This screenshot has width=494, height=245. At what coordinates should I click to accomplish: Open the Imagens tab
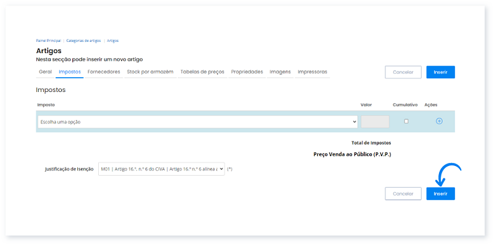point(280,72)
